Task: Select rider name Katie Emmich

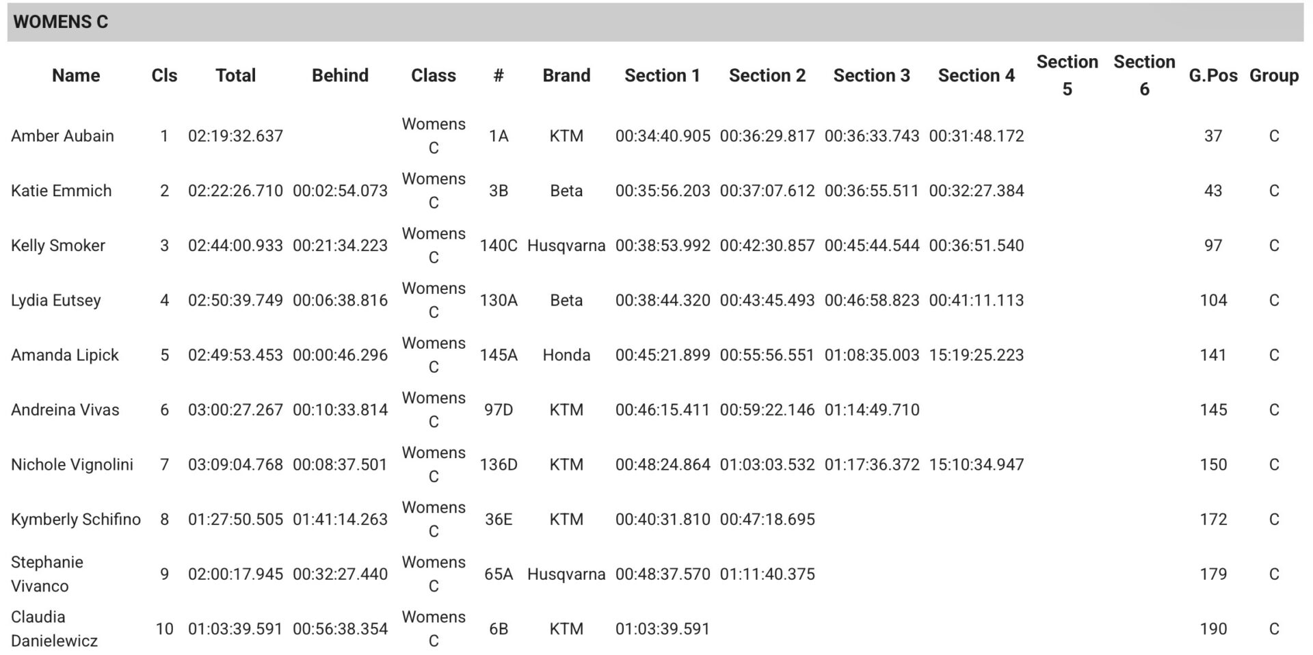Action: [61, 191]
